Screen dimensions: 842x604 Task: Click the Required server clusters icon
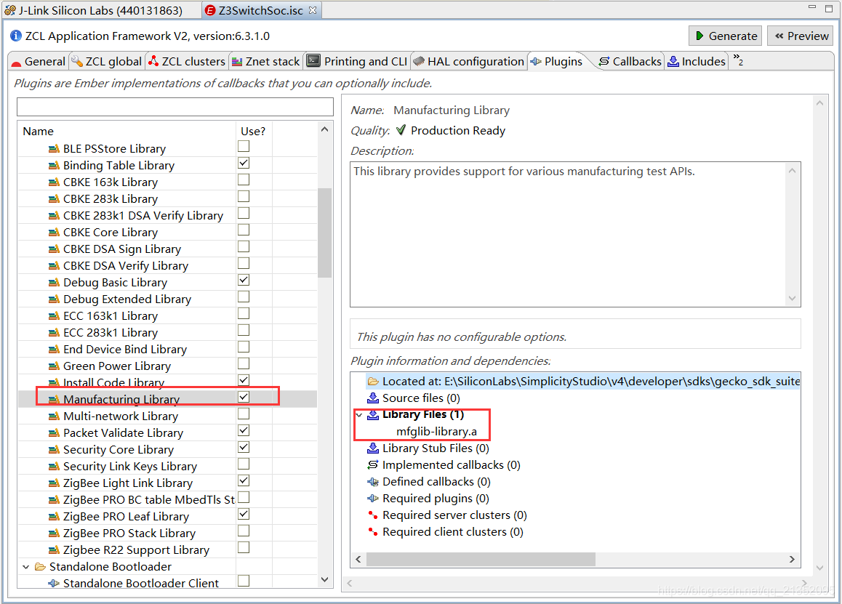(373, 515)
